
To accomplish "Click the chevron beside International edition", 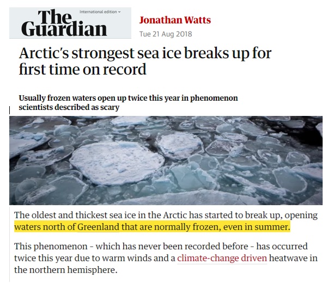I will [119, 12].
